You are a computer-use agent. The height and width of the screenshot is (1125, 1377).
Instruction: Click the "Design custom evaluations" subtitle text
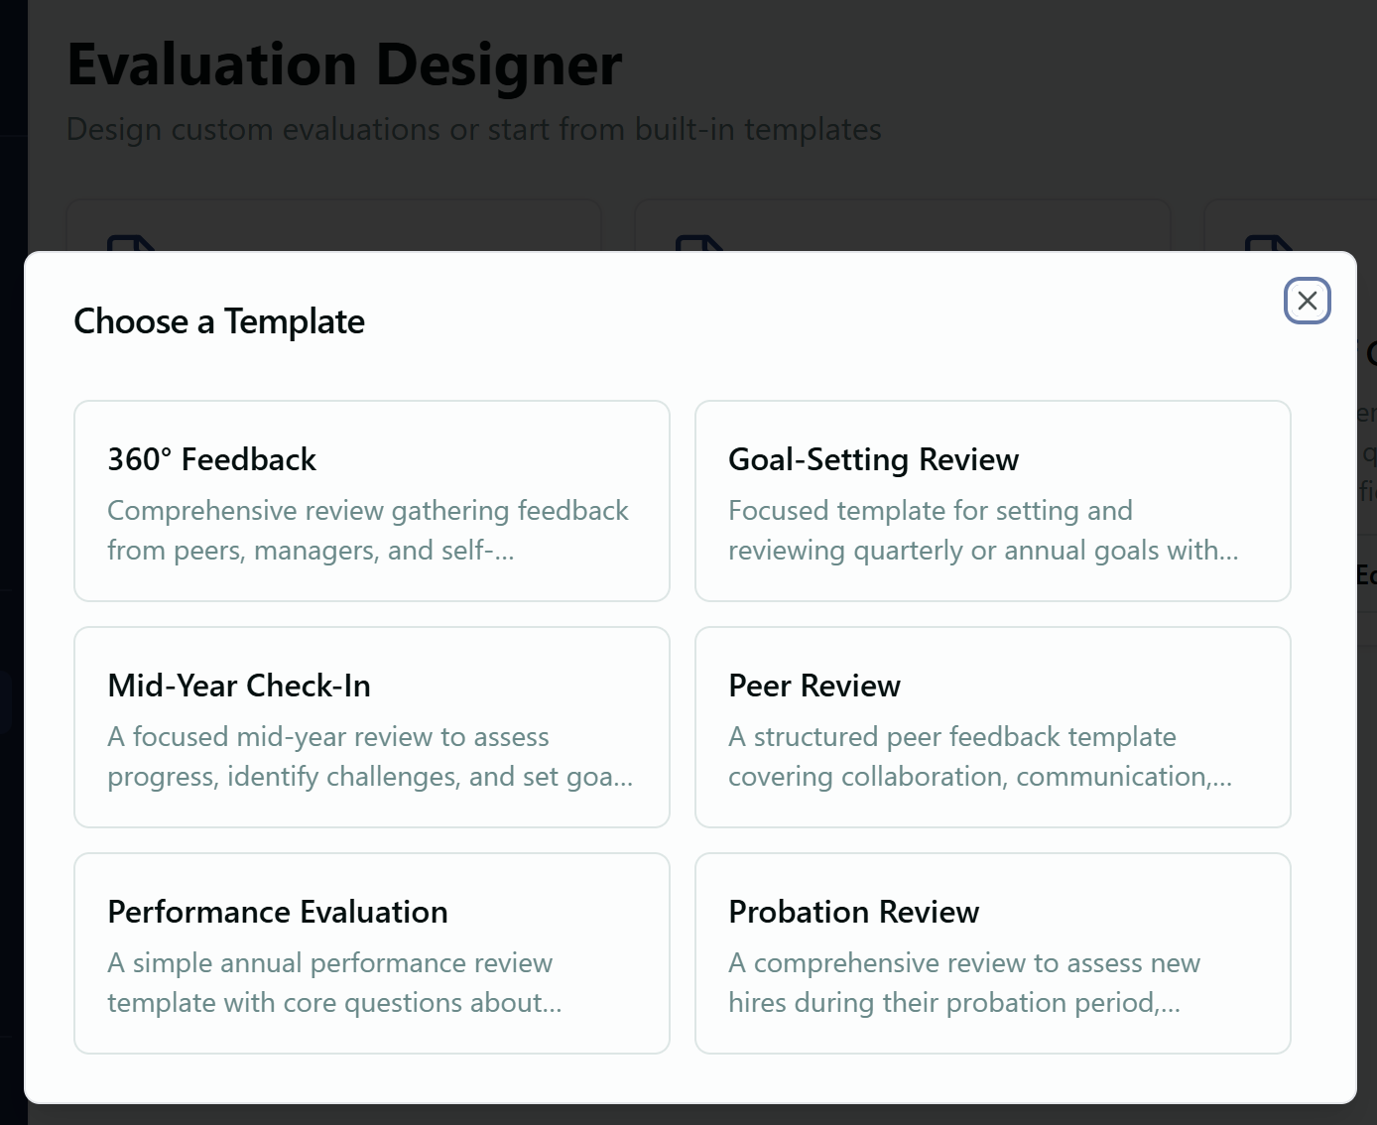point(473,129)
